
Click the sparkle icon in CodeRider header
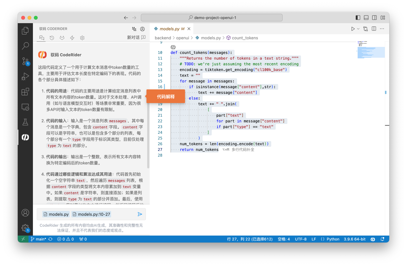coord(134,29)
